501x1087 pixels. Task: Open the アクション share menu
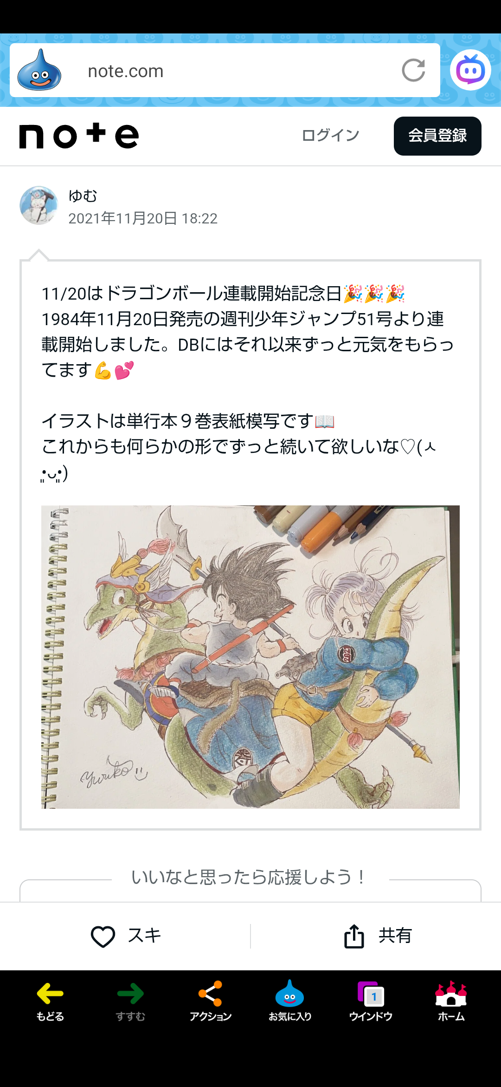pos(211,1002)
